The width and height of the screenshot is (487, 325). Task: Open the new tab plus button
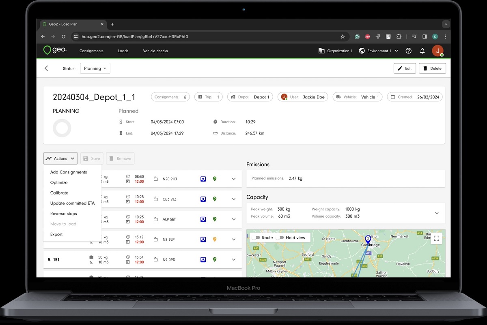click(x=112, y=24)
